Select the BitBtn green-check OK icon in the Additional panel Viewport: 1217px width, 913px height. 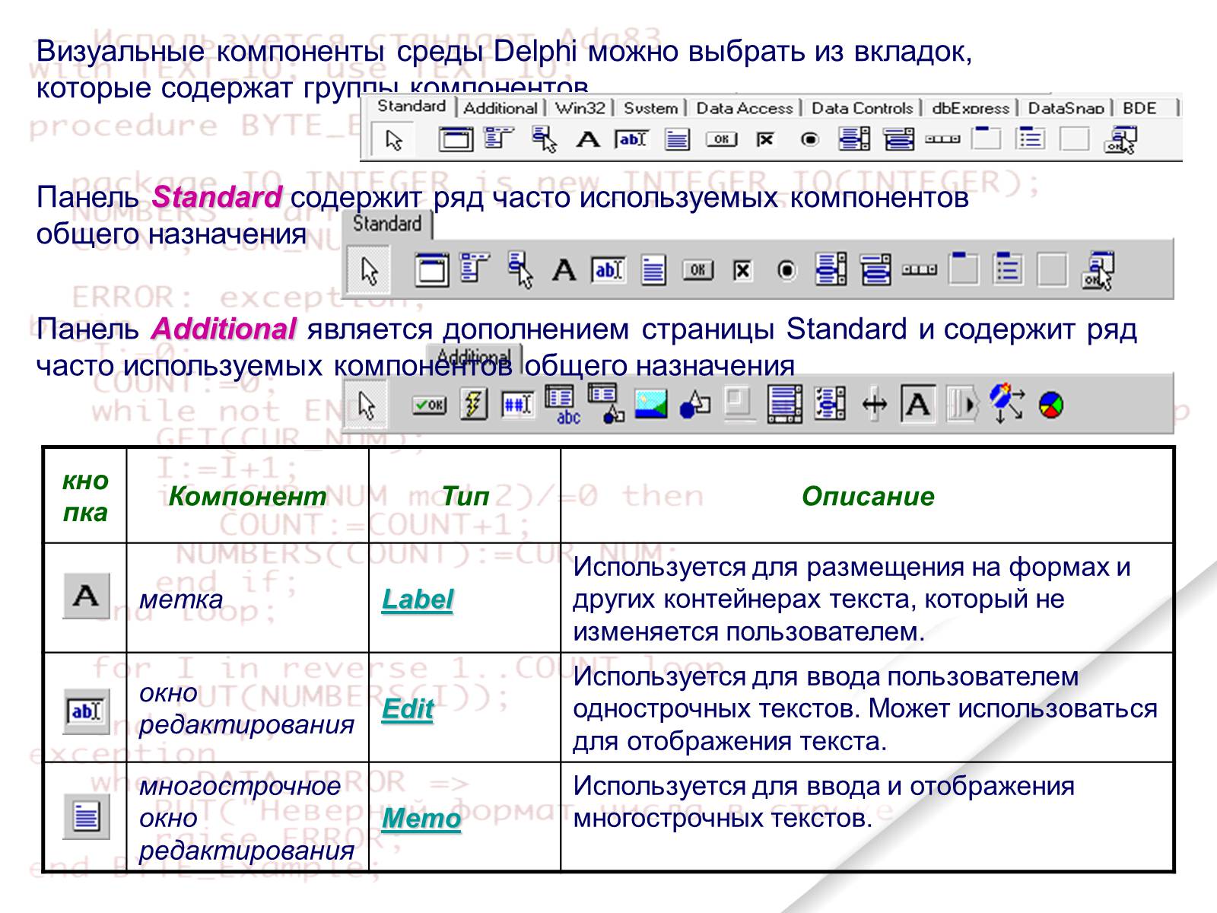[x=429, y=405]
